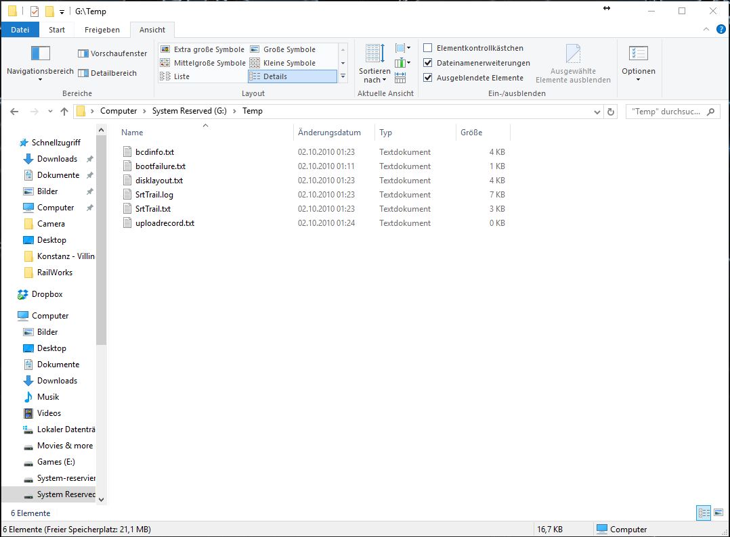730x537 pixels.
Task: Sort by the Name column header
Action: 205,133
